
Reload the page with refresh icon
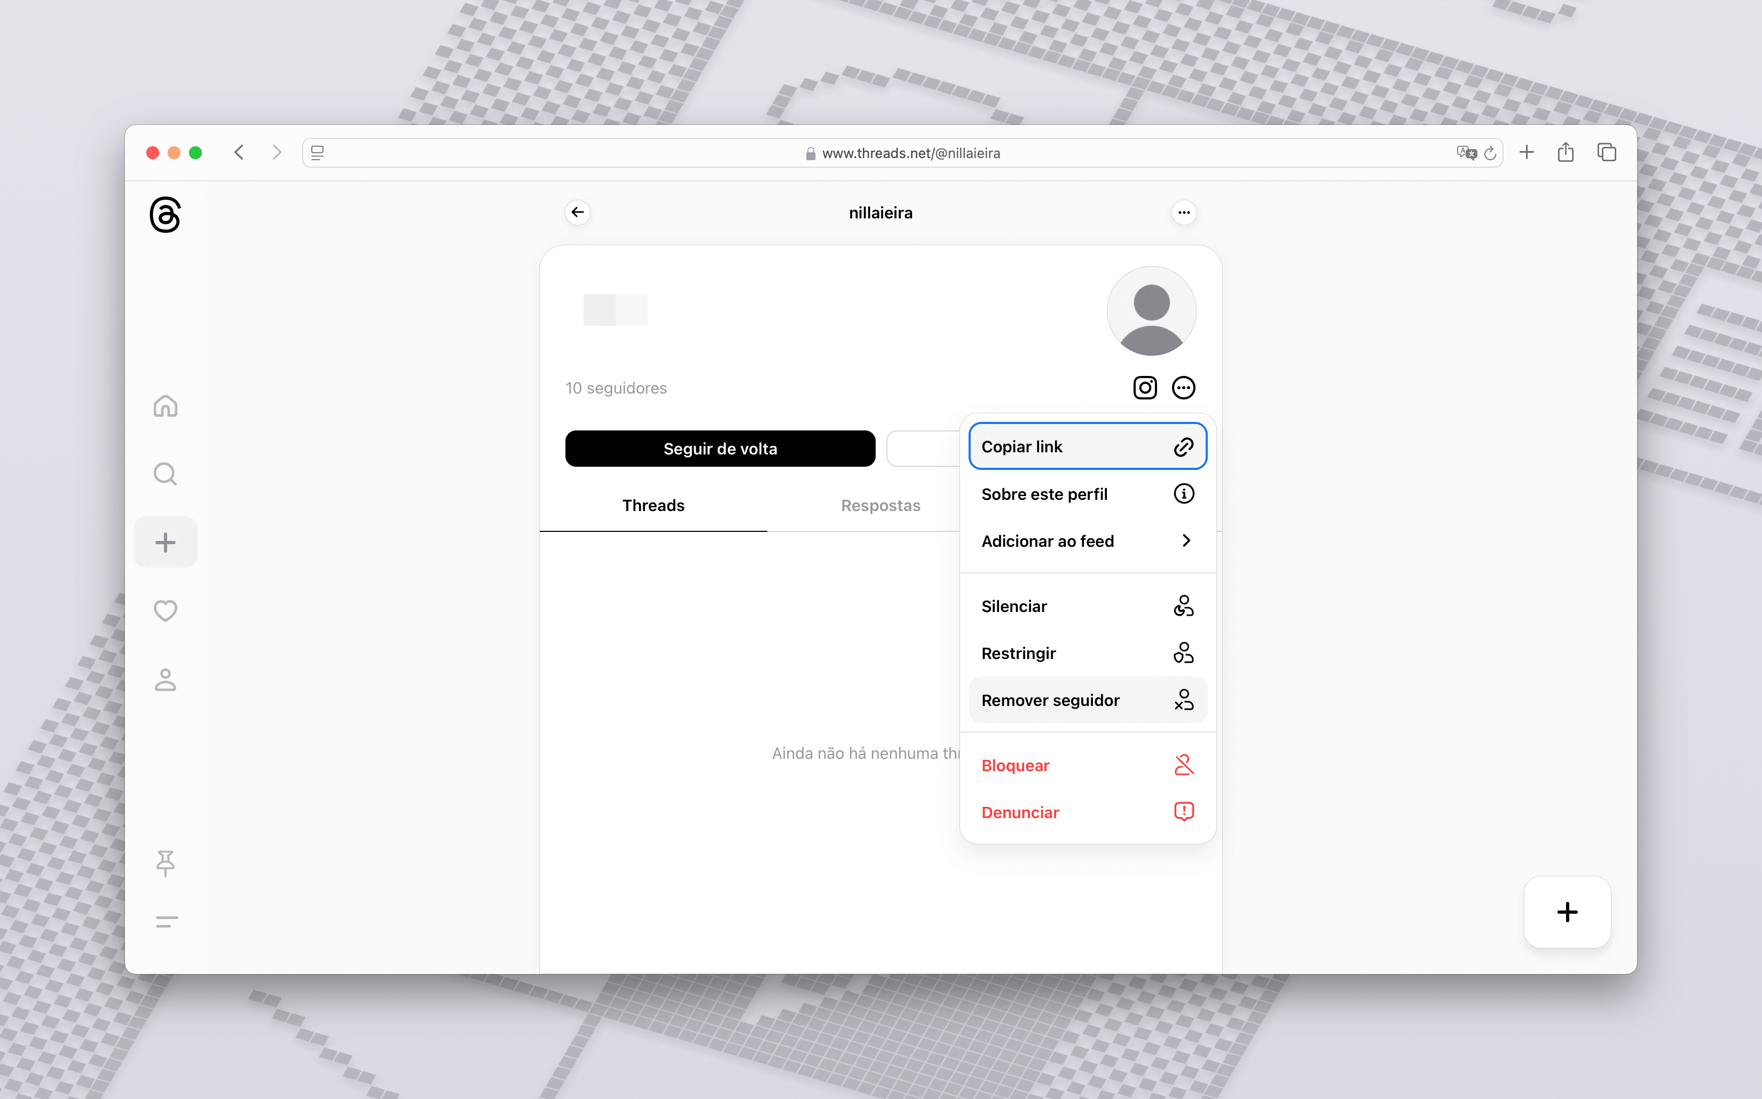coord(1490,153)
